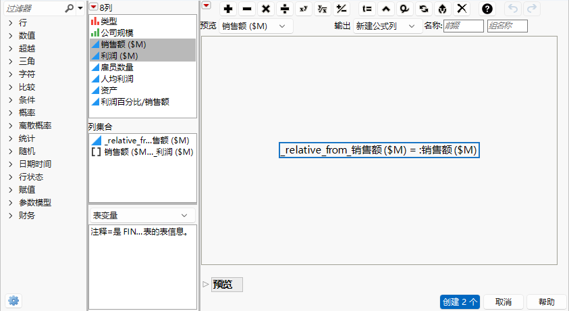Expand the 随机 function category

pyautogui.click(x=11, y=151)
